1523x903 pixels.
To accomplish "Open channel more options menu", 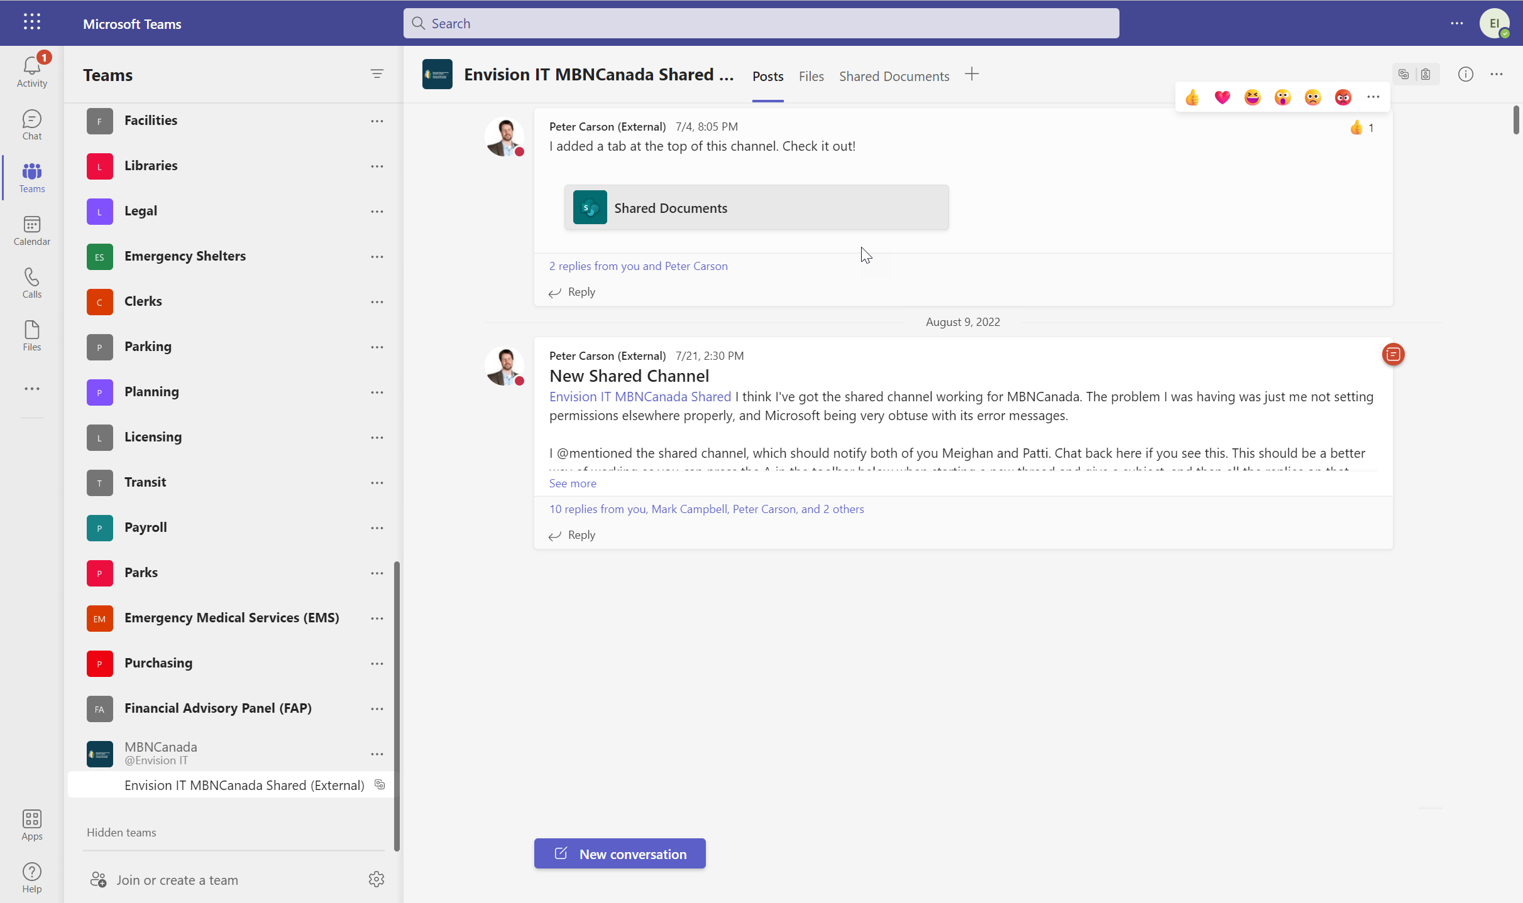I will pyautogui.click(x=1497, y=75).
